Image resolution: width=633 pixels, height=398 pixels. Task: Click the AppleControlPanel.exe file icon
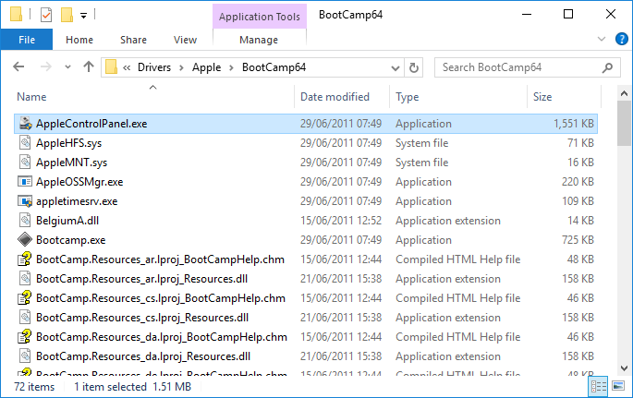(25, 124)
